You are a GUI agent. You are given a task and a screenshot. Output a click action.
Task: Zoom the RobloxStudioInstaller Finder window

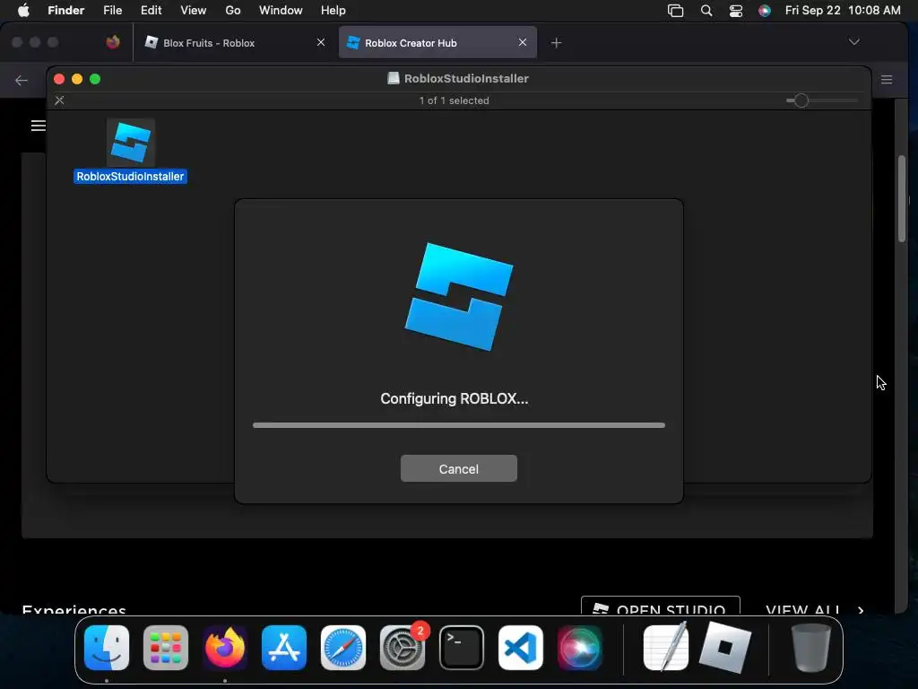tap(95, 79)
